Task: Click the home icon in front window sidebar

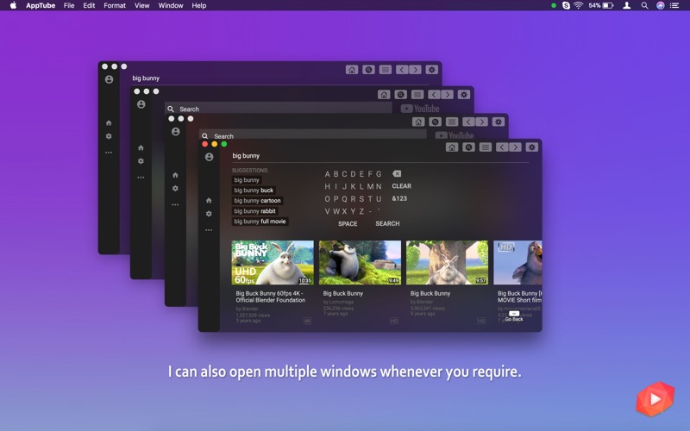Action: pos(209,201)
